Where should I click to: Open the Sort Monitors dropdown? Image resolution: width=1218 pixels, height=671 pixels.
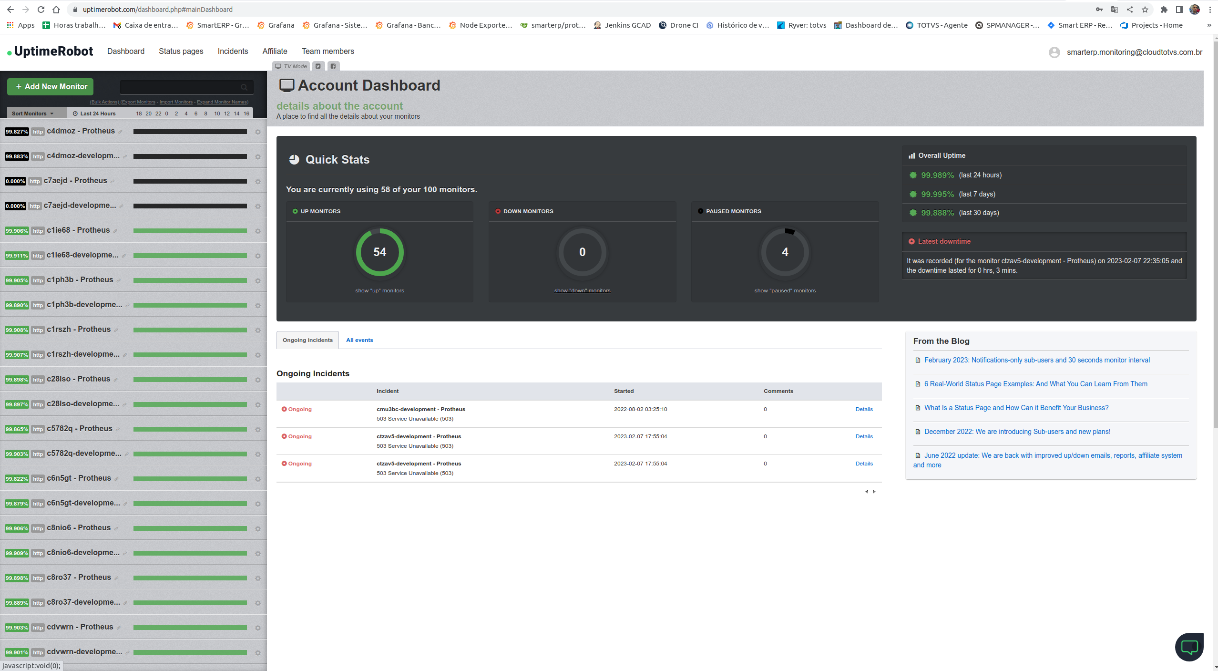(32, 114)
